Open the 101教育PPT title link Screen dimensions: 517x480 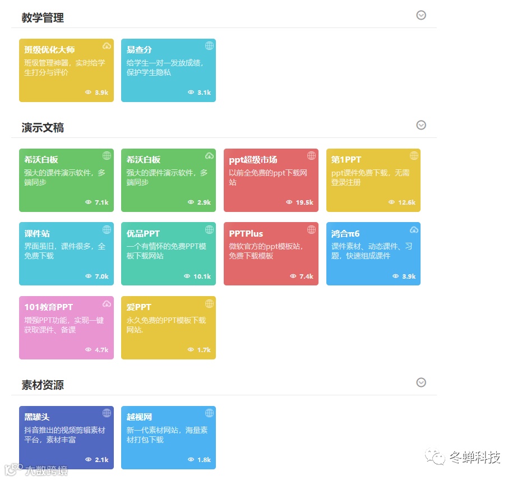[48, 307]
